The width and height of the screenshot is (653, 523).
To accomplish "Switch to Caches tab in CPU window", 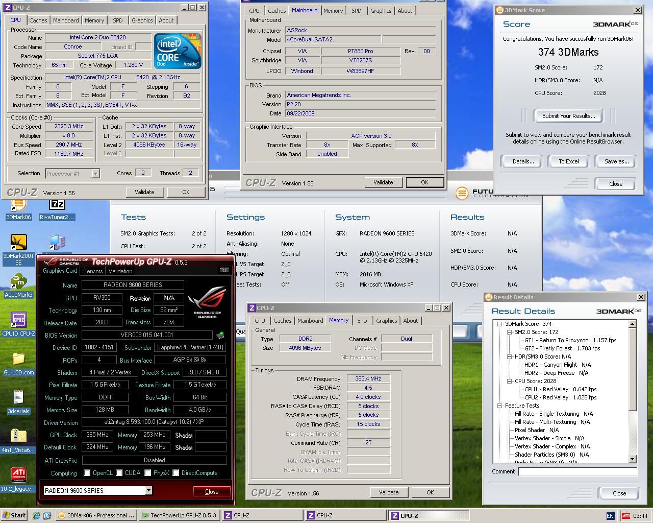I will click(38, 20).
